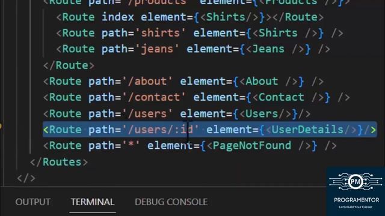Click the path='shirts' route line
The width and height of the screenshot is (385, 216).
click(x=200, y=33)
